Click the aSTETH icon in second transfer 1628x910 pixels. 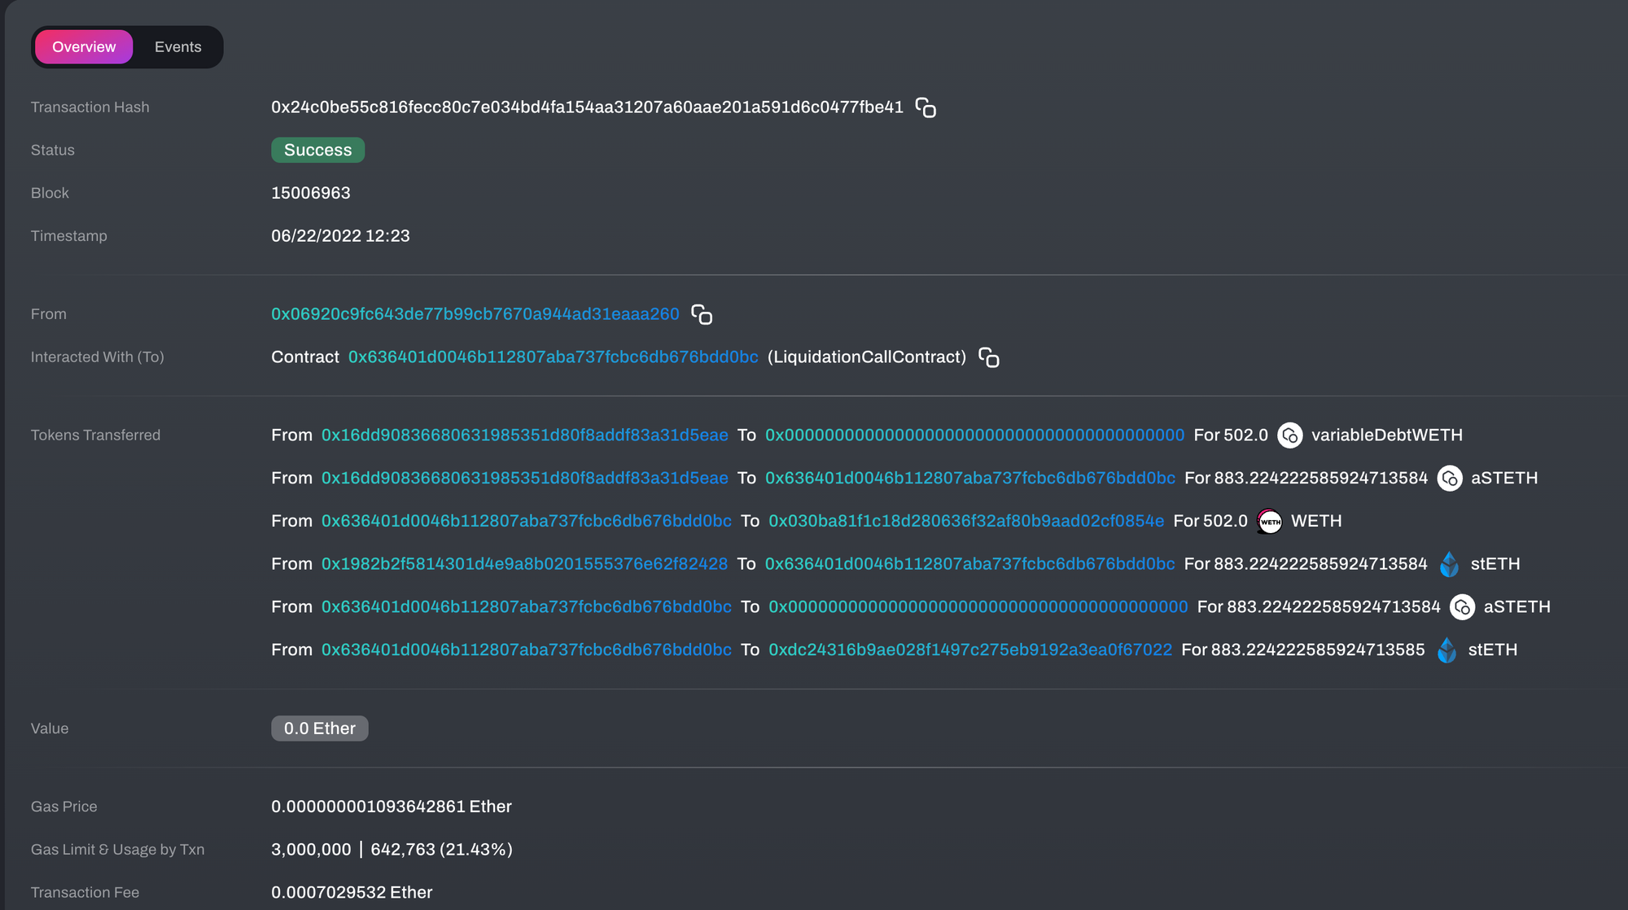click(1449, 479)
